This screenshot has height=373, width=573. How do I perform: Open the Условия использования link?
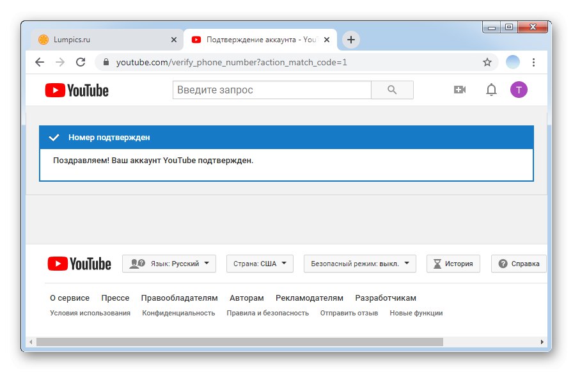click(90, 313)
